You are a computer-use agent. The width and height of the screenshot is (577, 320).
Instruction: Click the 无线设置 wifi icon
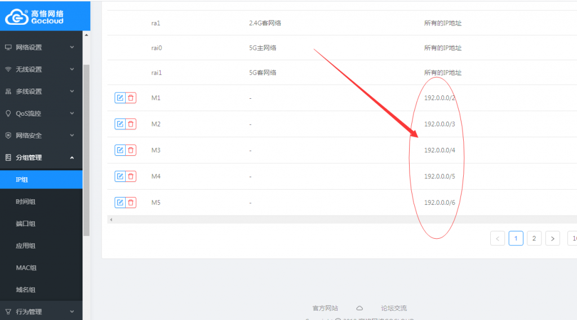click(8, 69)
